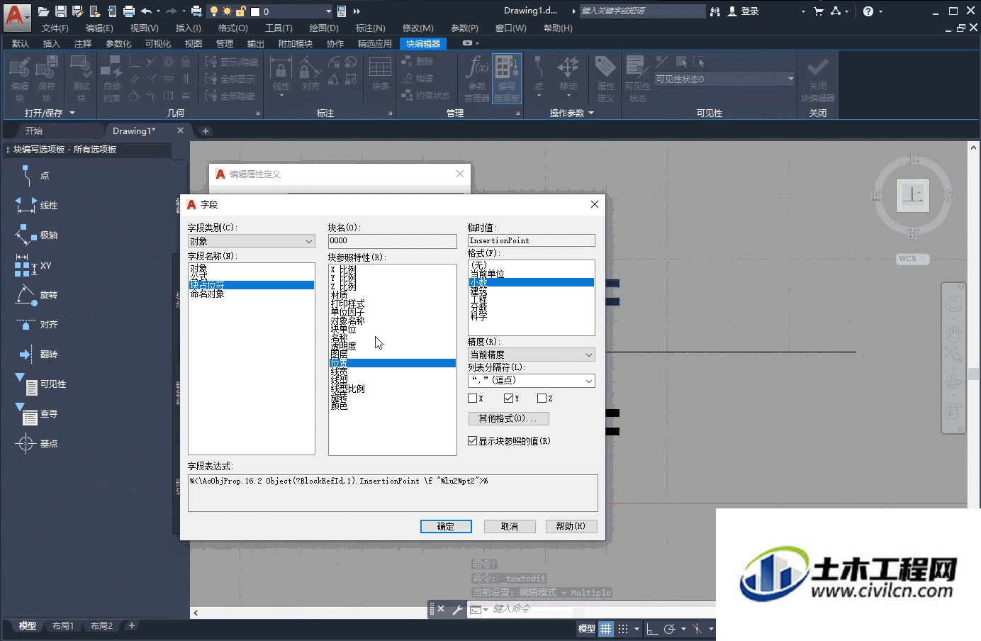Uncheck the Y checkbox in Field dialog

[508, 398]
